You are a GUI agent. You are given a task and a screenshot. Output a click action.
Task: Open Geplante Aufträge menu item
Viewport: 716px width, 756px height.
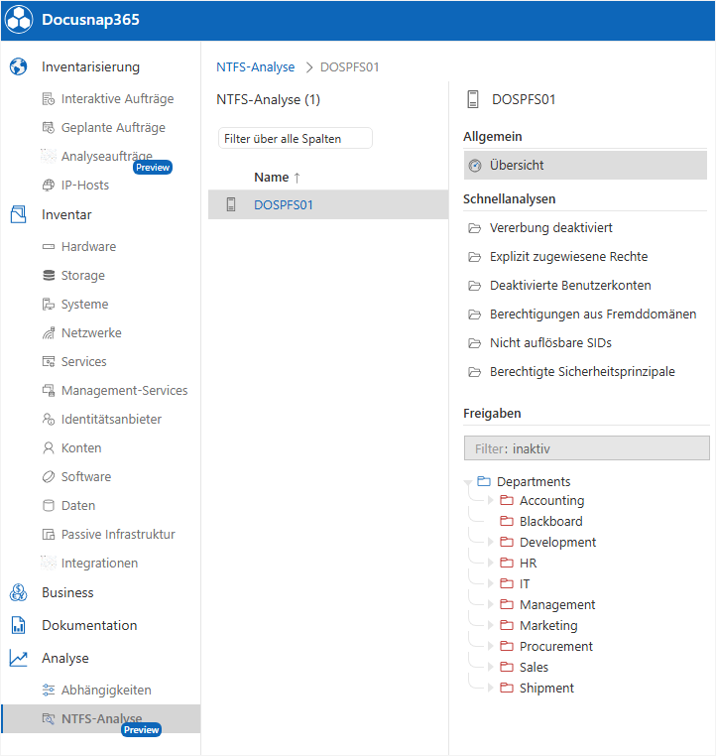[x=113, y=128]
